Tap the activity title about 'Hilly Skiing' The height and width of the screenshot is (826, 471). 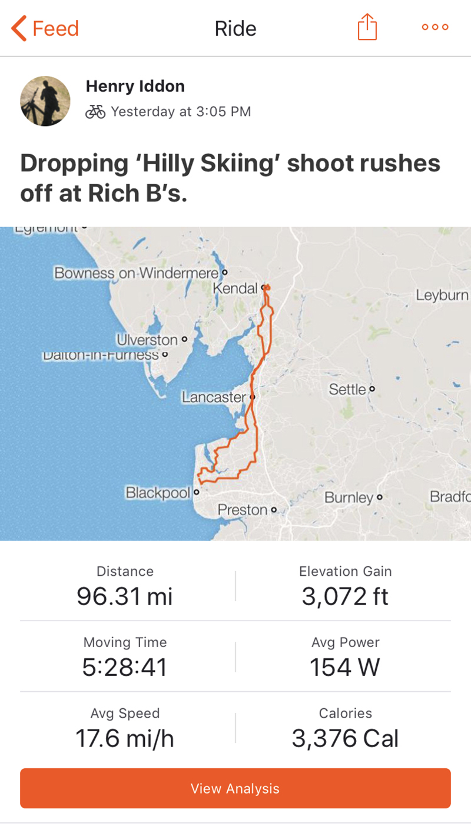pos(230,178)
